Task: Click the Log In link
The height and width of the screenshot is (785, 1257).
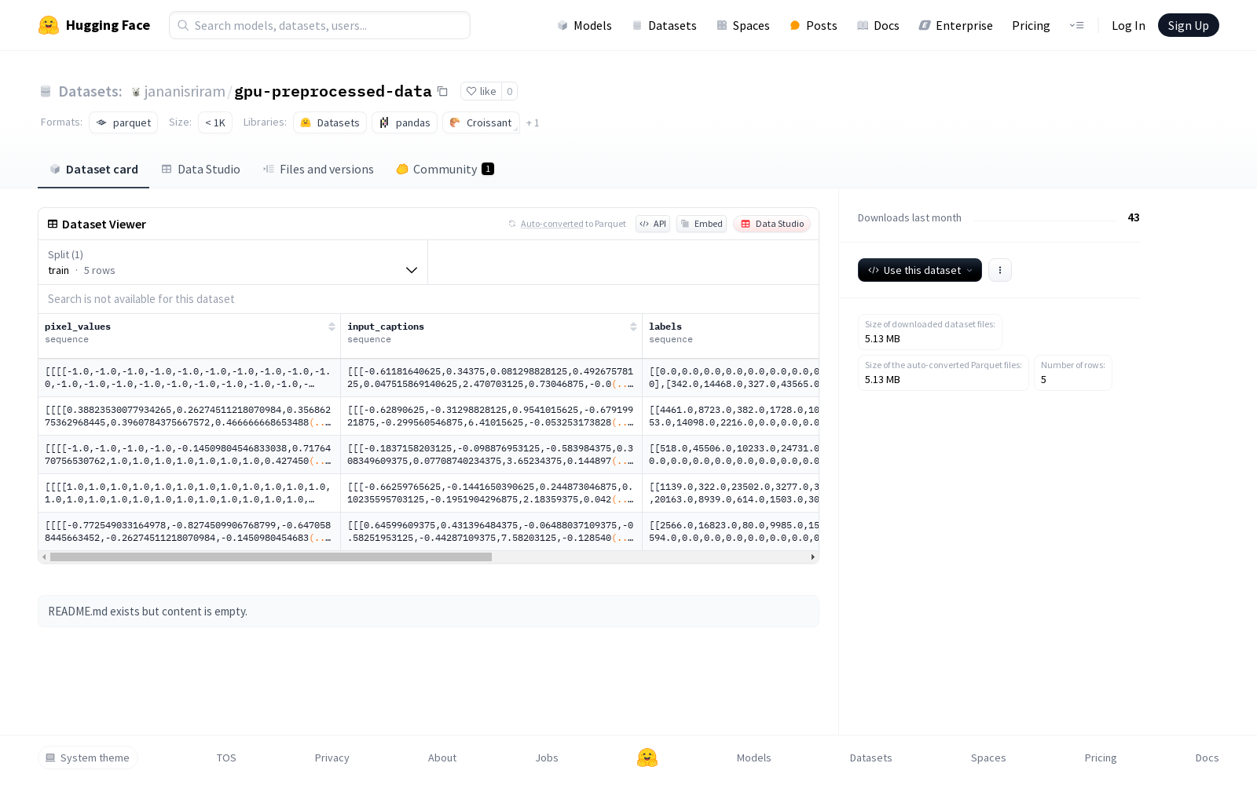Action: coord(1128,25)
